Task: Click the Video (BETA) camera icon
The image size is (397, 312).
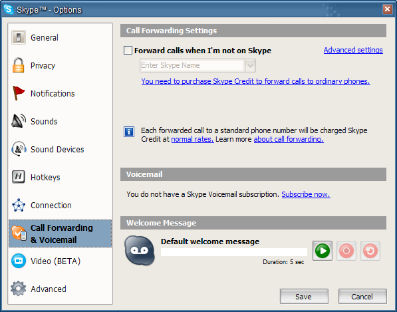Action: click(19, 261)
